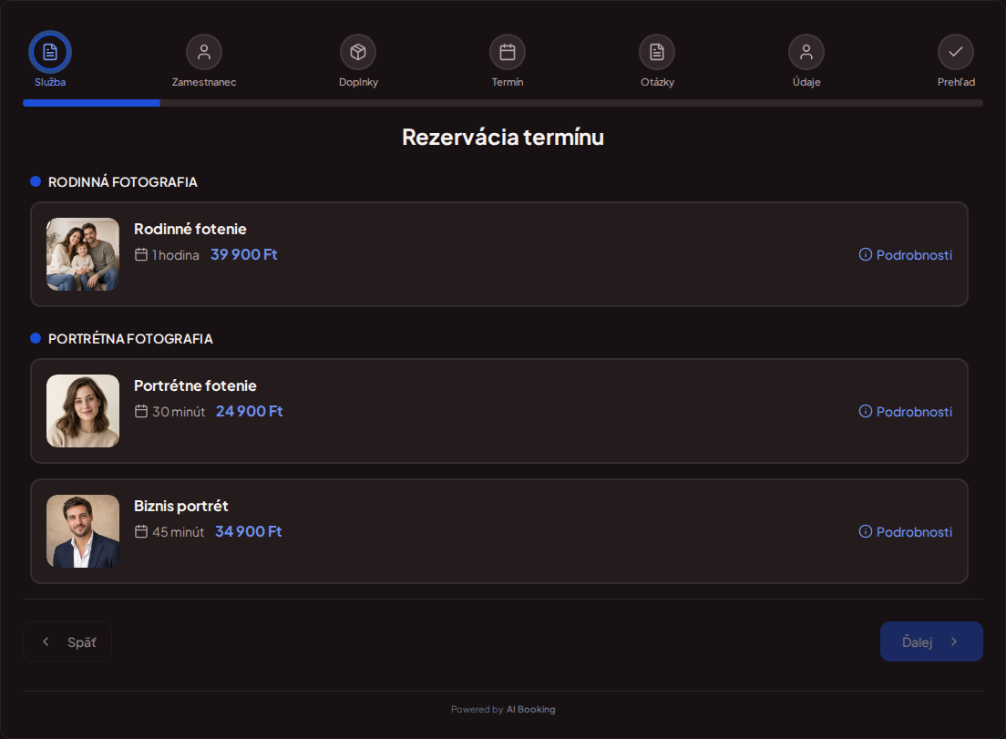This screenshot has height=739, width=1006.
Task: Click the Otázky step label
Action: [x=658, y=82]
